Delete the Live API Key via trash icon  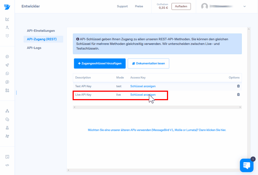click(x=238, y=95)
